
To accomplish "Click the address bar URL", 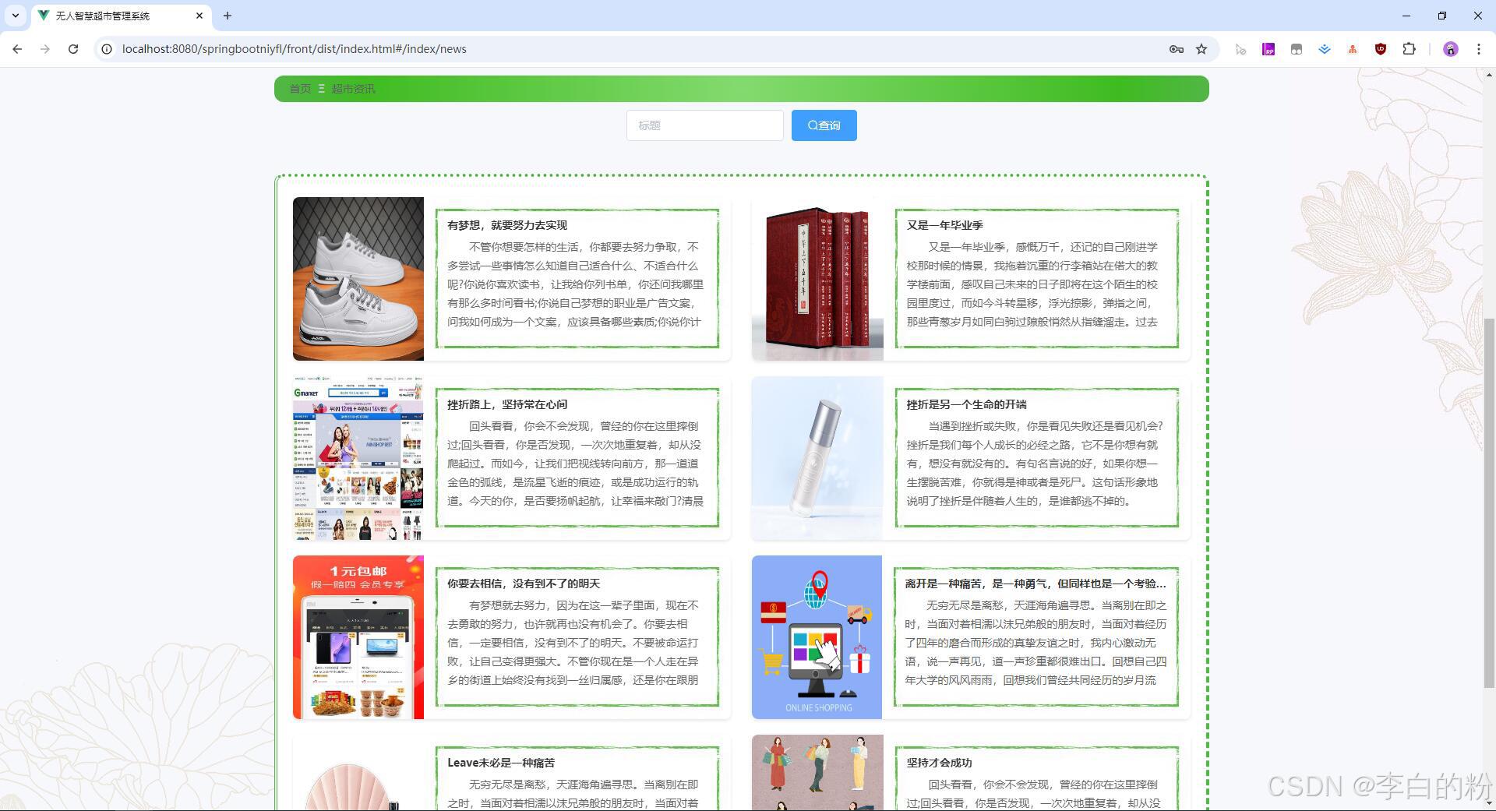I will point(295,49).
